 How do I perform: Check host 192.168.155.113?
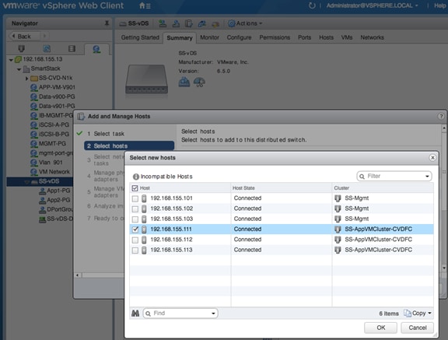pos(135,250)
